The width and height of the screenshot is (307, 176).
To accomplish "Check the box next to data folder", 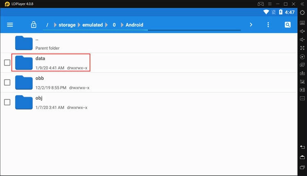I will [7, 63].
